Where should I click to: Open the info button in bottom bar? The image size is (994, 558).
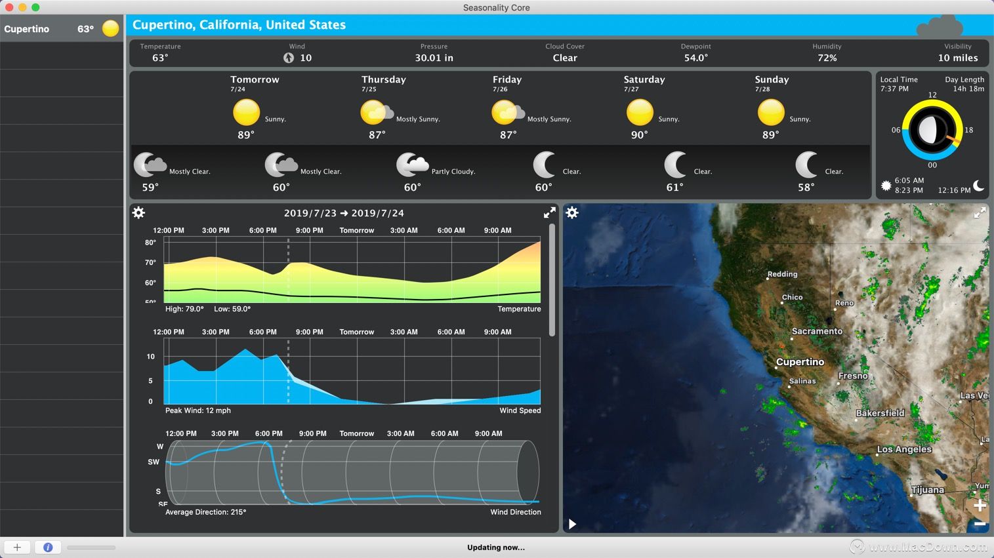pyautogui.click(x=48, y=547)
